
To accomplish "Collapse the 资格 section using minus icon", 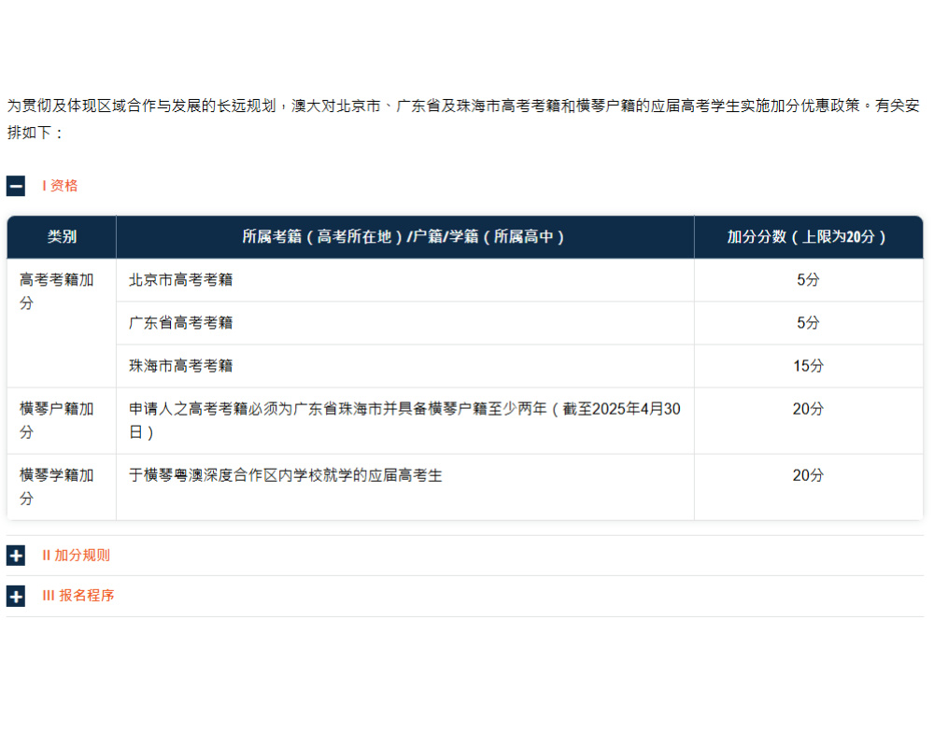I will 16,186.
